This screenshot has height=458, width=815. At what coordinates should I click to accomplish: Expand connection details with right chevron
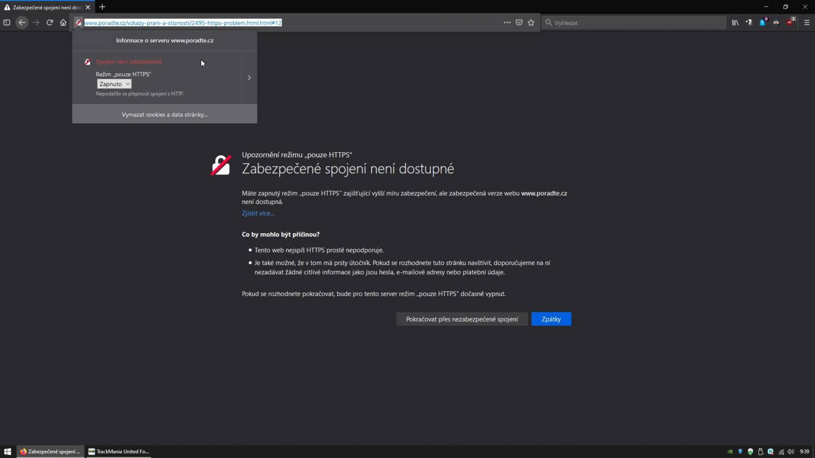pos(249,78)
